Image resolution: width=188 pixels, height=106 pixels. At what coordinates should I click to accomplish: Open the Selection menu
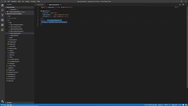(14, 1)
